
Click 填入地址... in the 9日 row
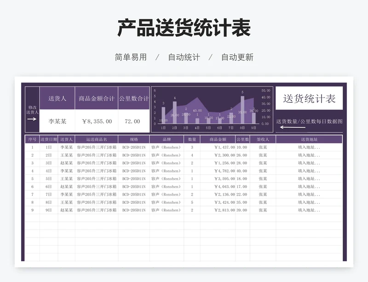309,210
